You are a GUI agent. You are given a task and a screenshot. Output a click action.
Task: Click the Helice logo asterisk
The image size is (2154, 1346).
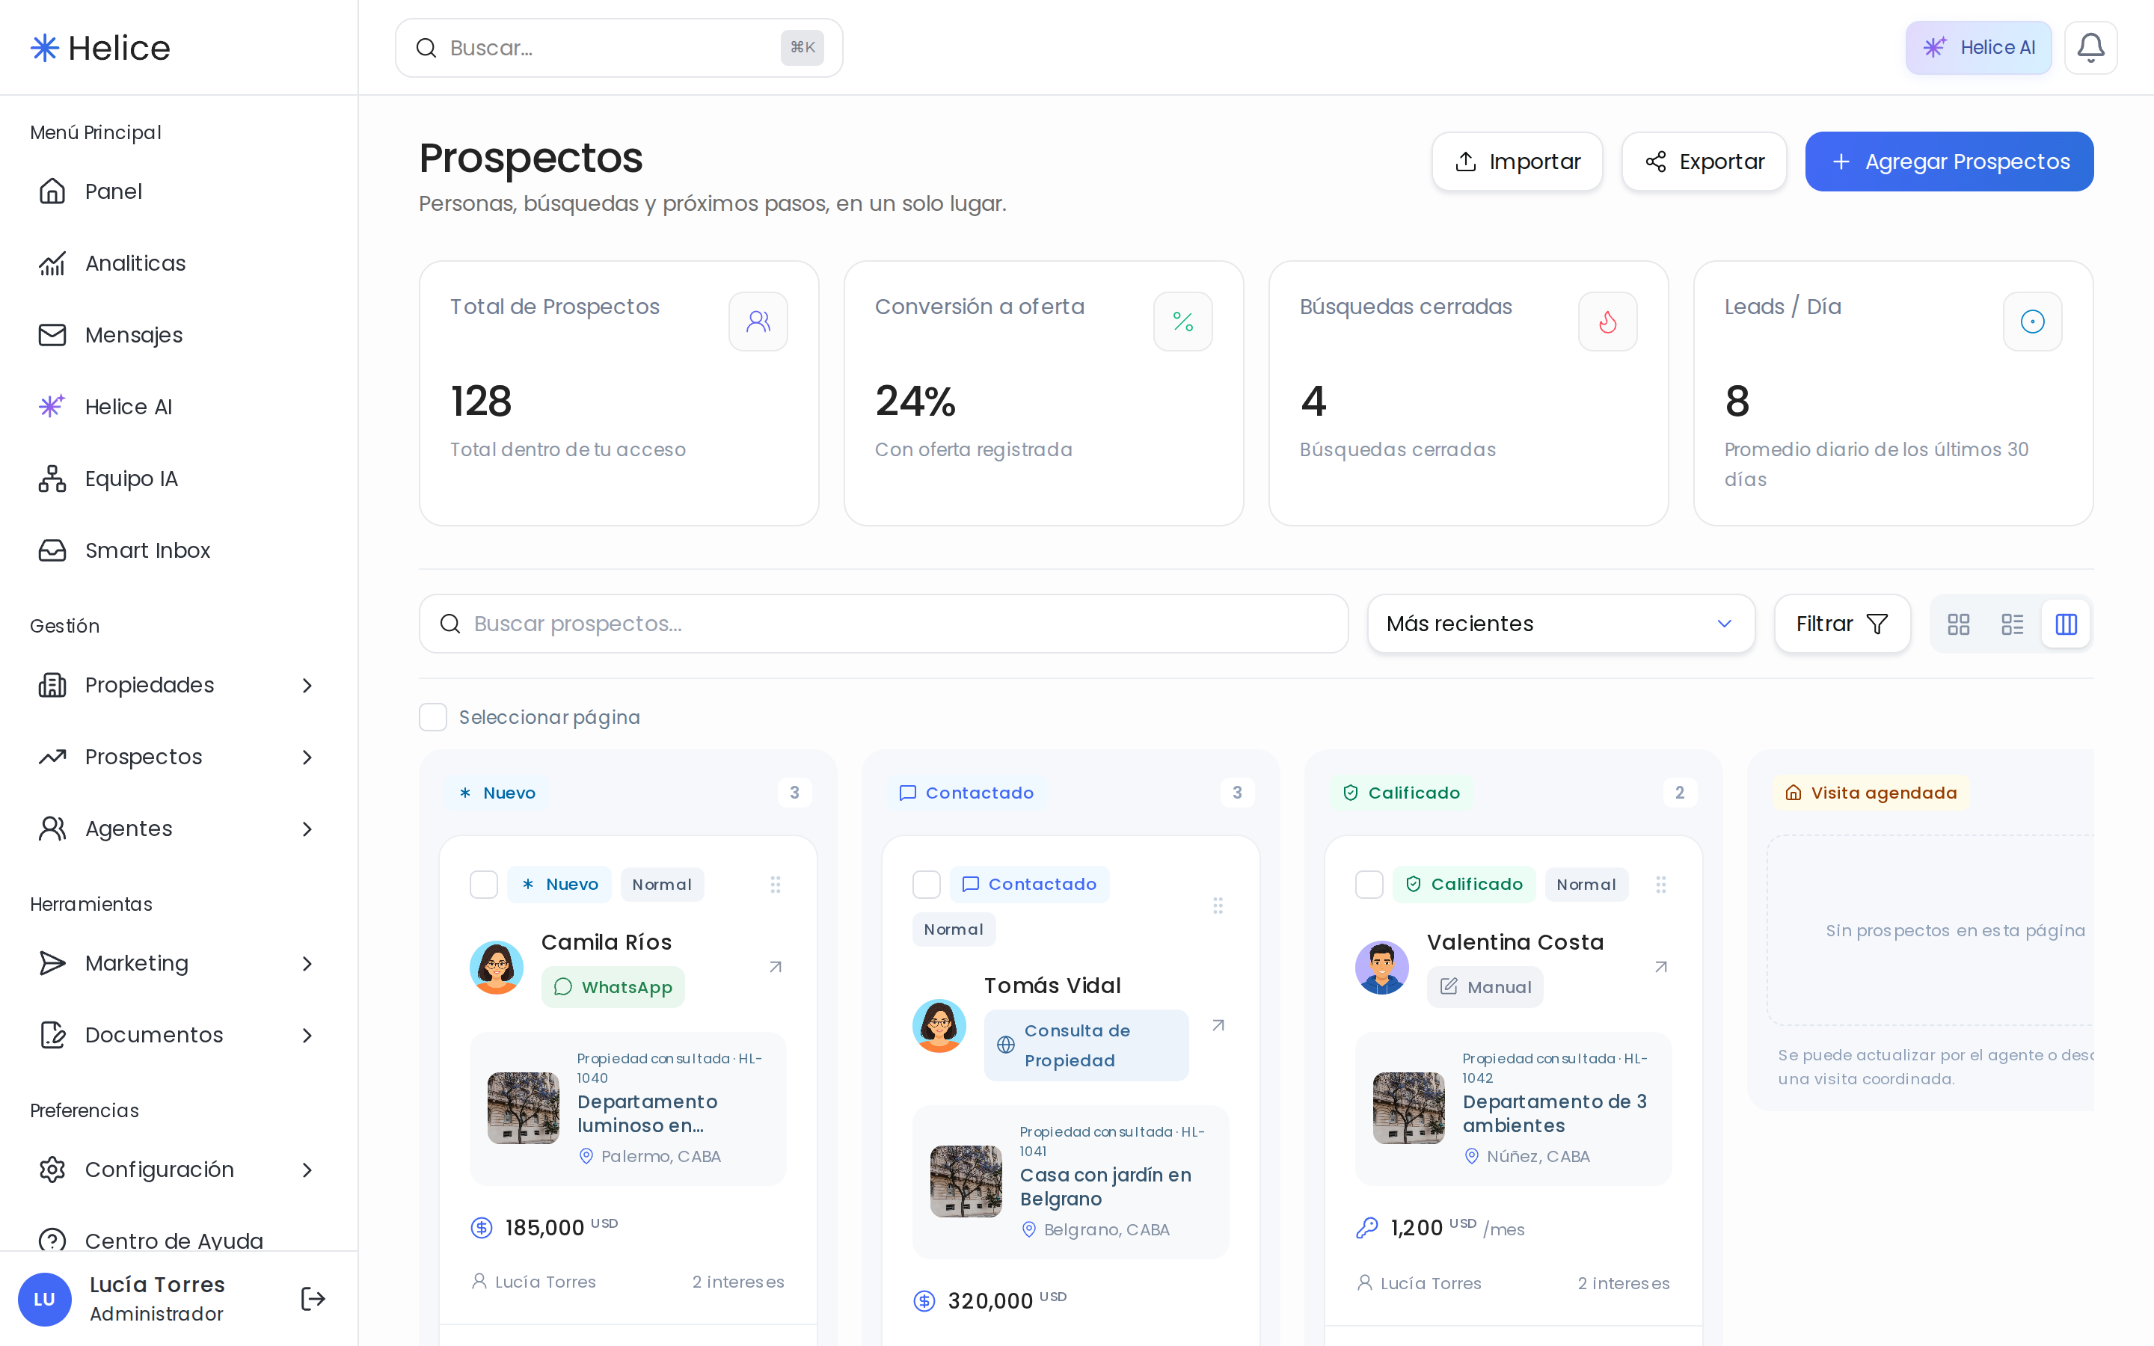coord(45,48)
